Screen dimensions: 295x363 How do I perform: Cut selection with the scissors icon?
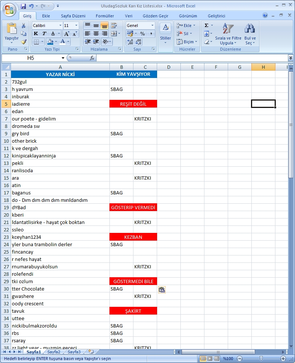(x=24, y=26)
